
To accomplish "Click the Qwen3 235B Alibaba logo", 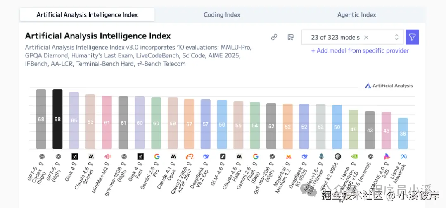I will (x=189, y=156).
